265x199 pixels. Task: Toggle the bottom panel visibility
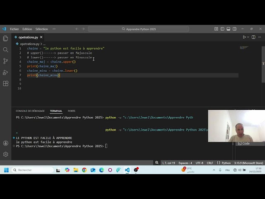coord(228,29)
